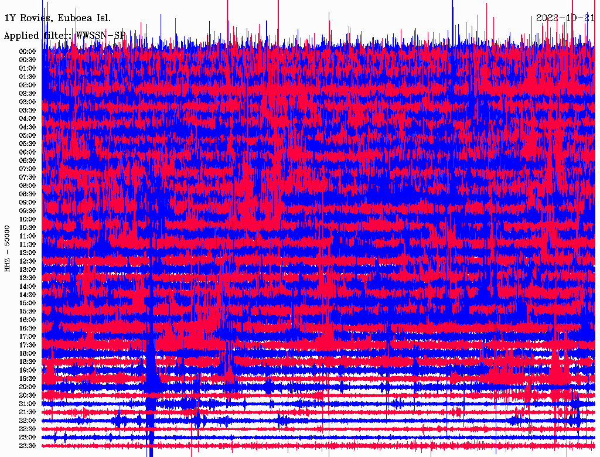The height and width of the screenshot is (457, 600).
Task: Select the 10:30 trace label
Action: click(28, 228)
